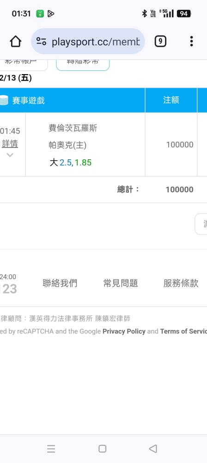This screenshot has height=463, width=207.
Task: Tap the 注額 column header
Action: click(x=171, y=100)
